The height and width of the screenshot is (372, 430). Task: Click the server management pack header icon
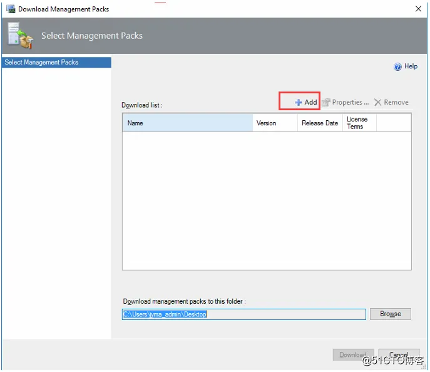point(21,36)
